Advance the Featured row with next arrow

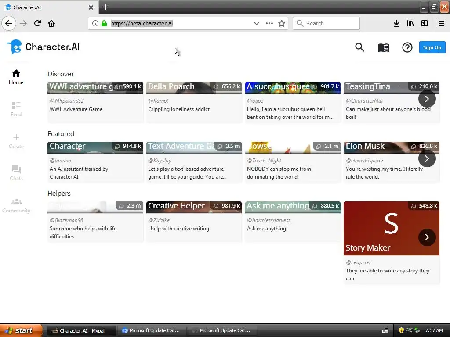point(427,158)
